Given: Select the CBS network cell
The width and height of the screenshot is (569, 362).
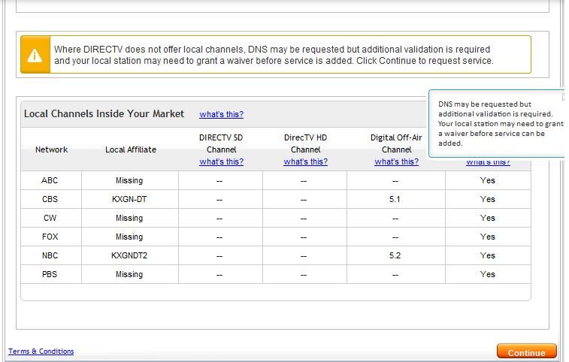Looking at the screenshot, I should point(50,199).
